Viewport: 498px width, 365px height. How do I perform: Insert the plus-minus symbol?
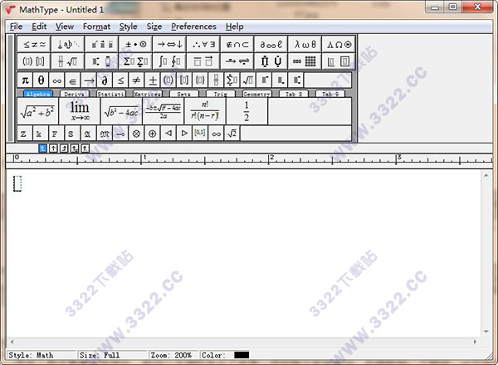click(153, 80)
